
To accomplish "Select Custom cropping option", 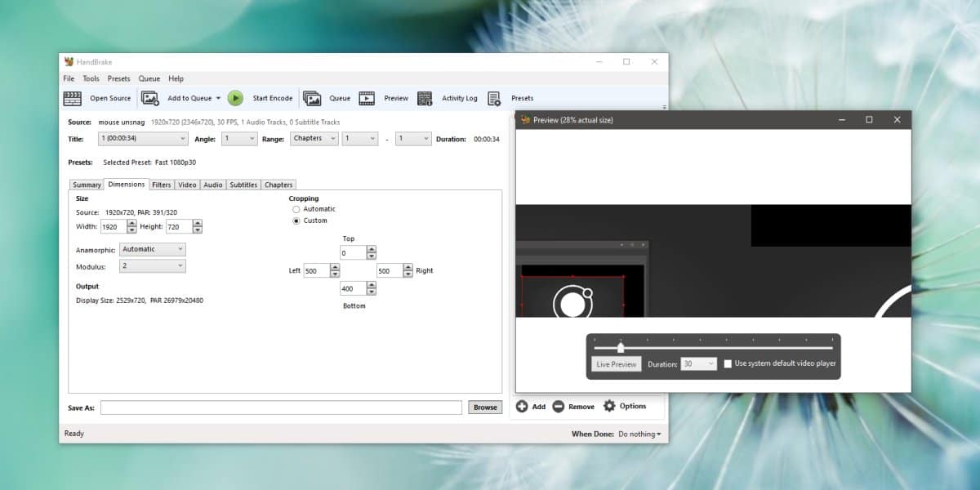I will coord(296,220).
